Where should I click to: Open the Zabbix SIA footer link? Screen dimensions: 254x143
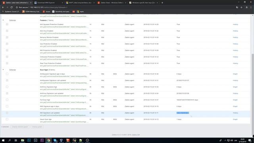pos(136,135)
